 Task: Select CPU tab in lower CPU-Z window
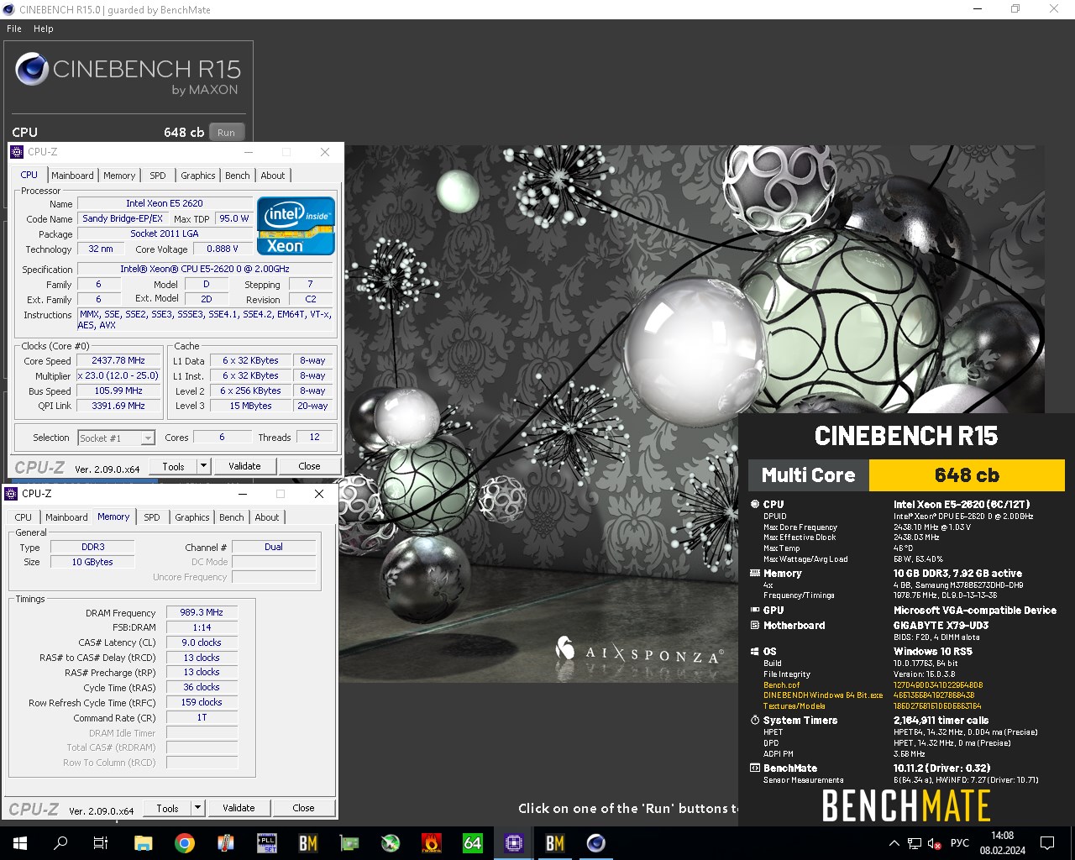tap(24, 517)
